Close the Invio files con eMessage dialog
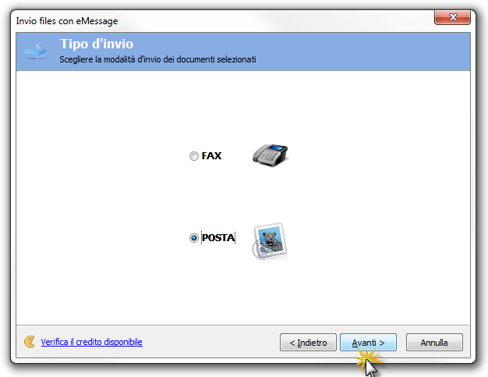This screenshot has width=488, height=377. pos(452,17)
